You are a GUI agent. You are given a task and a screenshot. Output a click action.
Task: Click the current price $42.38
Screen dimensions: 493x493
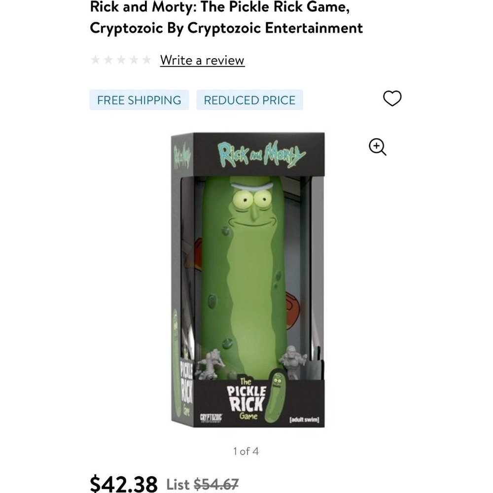123,485
